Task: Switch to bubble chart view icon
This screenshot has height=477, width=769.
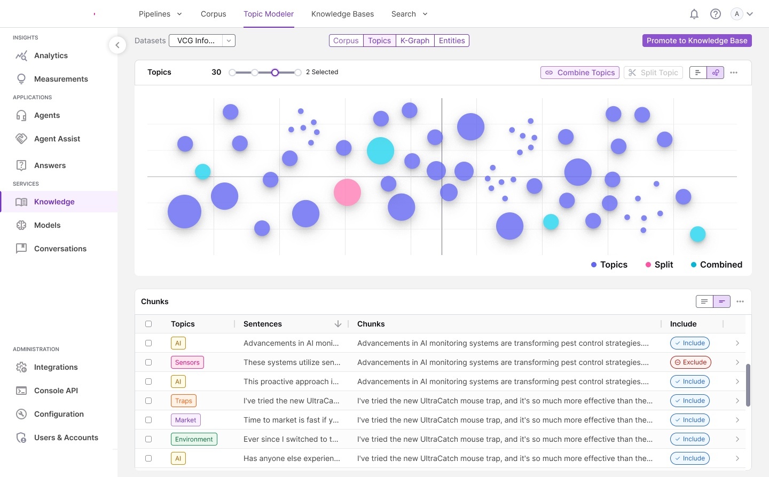Action: tap(715, 73)
